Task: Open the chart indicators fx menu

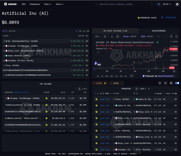Action: 112,37
